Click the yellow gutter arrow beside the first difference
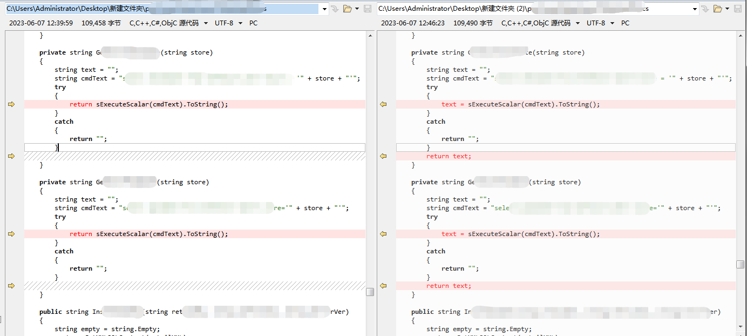747x336 pixels. (11, 104)
